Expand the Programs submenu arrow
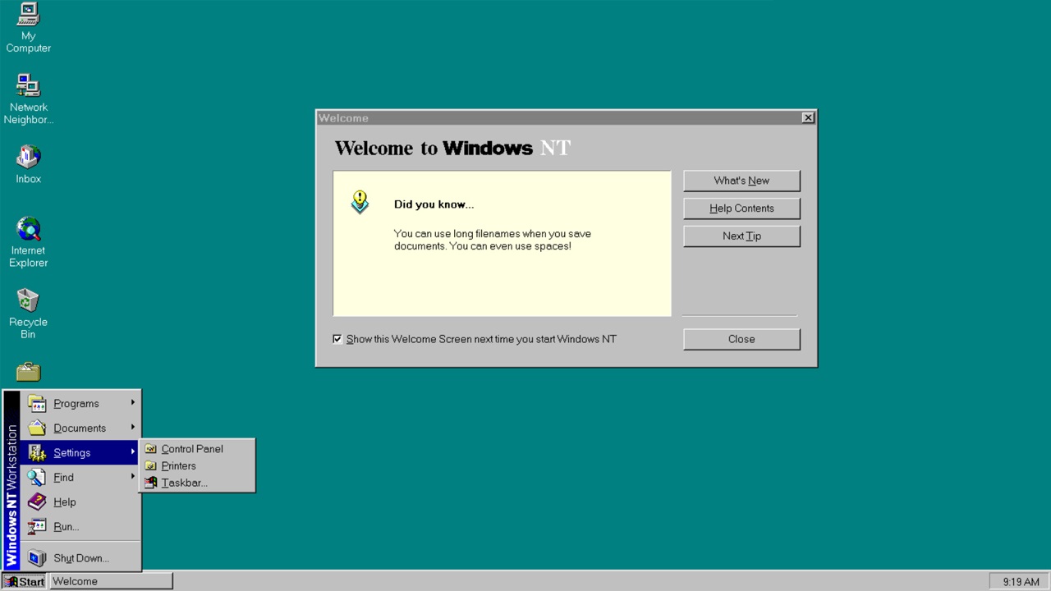This screenshot has height=591, width=1051. (x=132, y=403)
